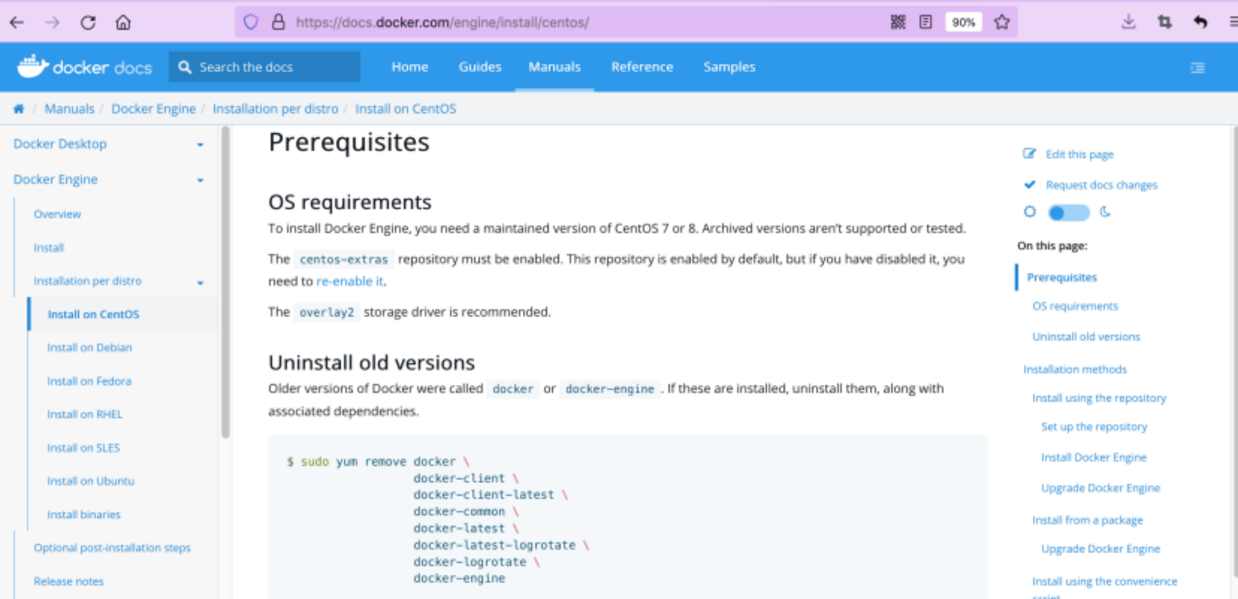Image resolution: width=1238 pixels, height=599 pixels.
Task: Reload the page with the refresh icon
Action: coord(88,22)
